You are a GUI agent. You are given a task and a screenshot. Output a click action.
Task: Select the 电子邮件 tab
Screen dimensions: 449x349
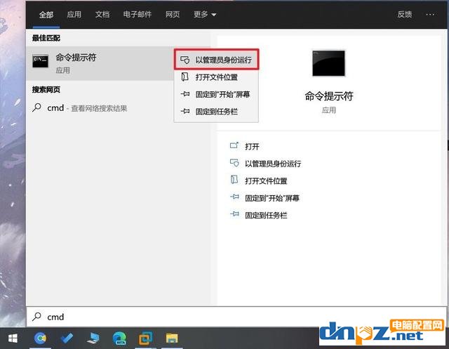[x=138, y=15]
